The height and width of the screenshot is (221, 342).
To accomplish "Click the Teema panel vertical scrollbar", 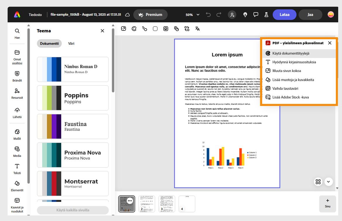I will click(x=113, y=60).
